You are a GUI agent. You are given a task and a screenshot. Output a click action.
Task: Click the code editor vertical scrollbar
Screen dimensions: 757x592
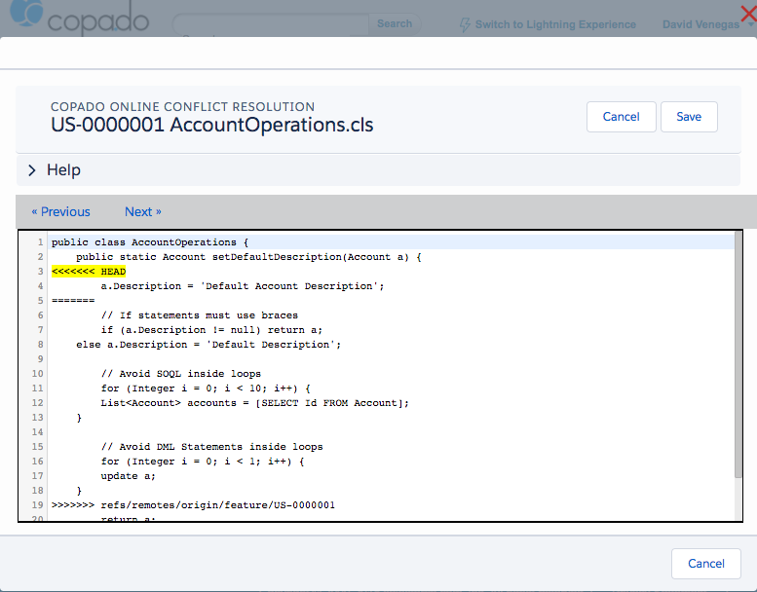(x=738, y=355)
